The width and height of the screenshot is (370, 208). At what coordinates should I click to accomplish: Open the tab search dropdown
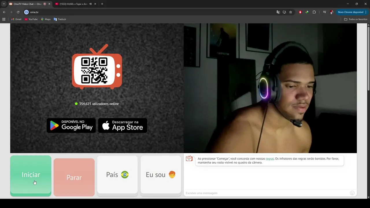point(4,4)
